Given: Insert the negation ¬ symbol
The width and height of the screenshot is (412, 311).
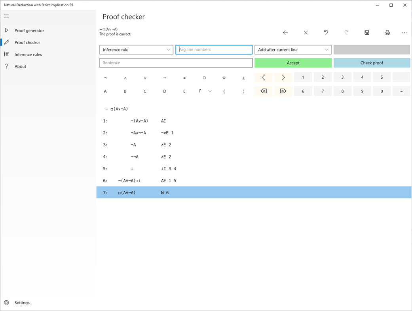Looking at the screenshot, I should 105,77.
